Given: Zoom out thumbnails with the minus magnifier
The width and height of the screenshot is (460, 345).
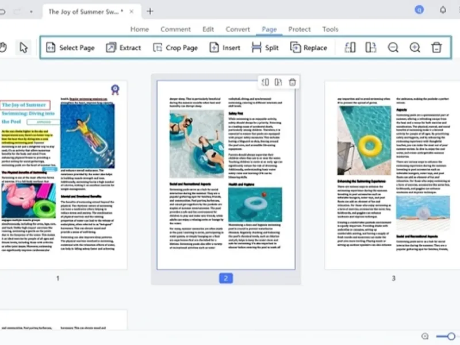Looking at the screenshot, I should click(x=393, y=48).
